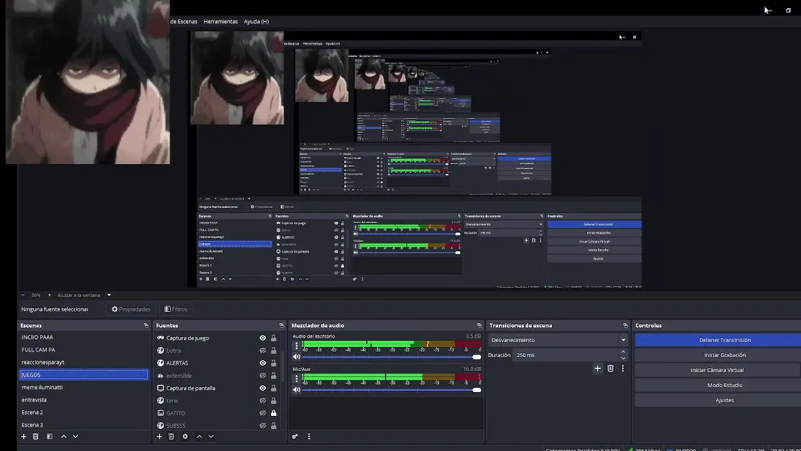Viewport: 801px width, 451px height.
Task: Zoom out the preview with minus icon
Action: pos(23,295)
